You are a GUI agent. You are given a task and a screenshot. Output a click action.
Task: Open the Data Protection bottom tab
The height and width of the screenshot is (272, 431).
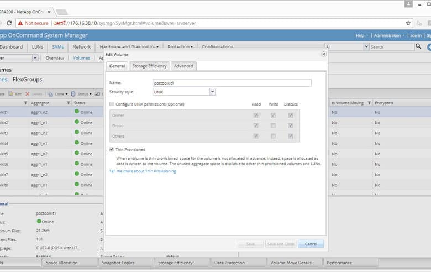click(238, 263)
